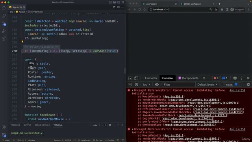This screenshot has height=142, width=252.
Task: Open the Explorer view in VS Code
Action: [4, 8]
